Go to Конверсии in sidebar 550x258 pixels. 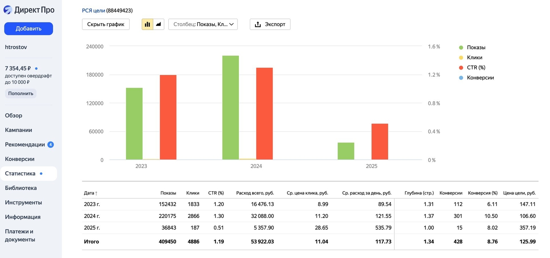20,159
